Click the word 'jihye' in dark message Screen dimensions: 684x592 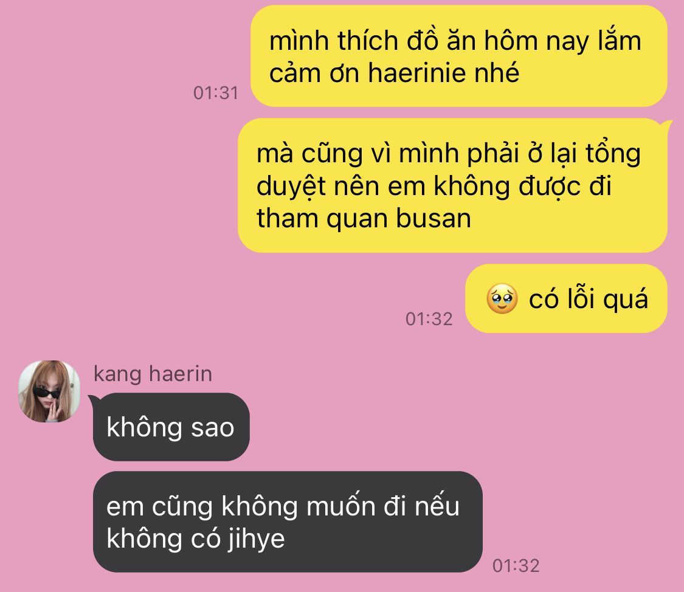[256, 539]
